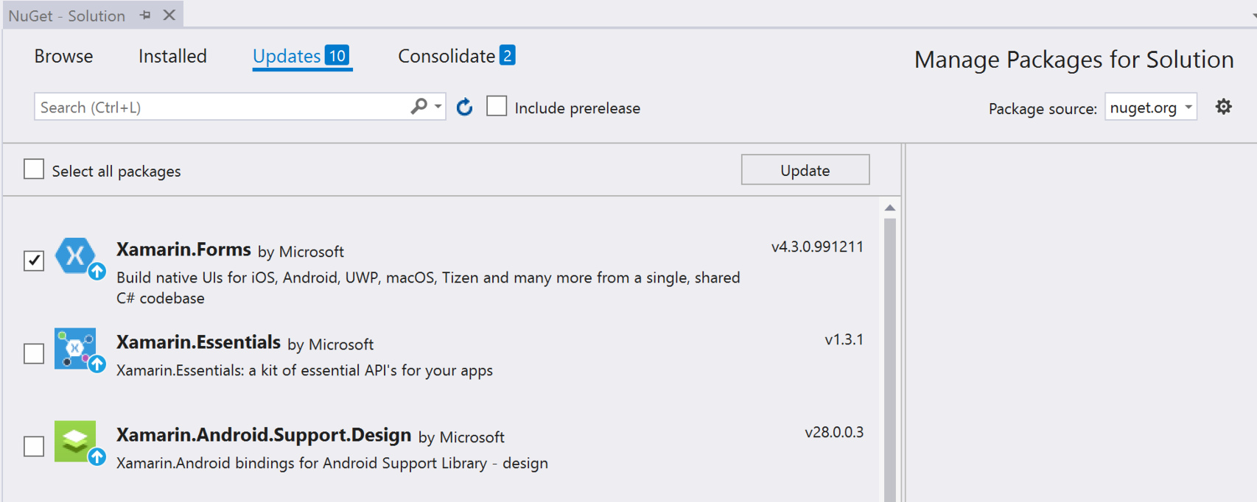Open the tab window list dropdown arrow
1257x502 pixels.
click(x=1253, y=14)
